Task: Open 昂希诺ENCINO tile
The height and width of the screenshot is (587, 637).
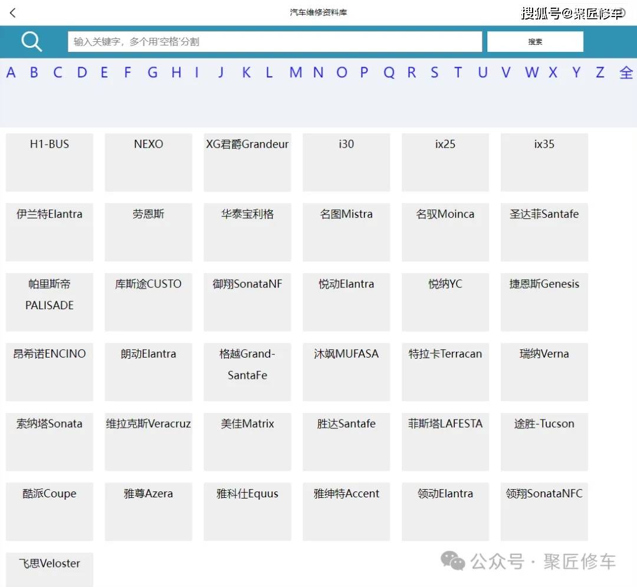Action: 50,372
